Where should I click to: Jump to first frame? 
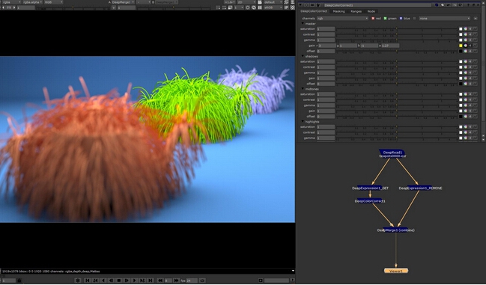pyautogui.click(x=88, y=281)
